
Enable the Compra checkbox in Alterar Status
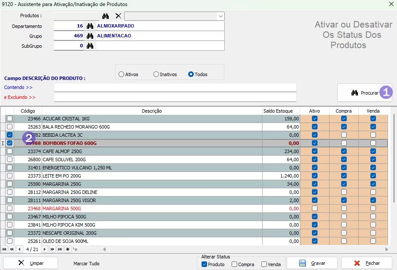point(234,264)
